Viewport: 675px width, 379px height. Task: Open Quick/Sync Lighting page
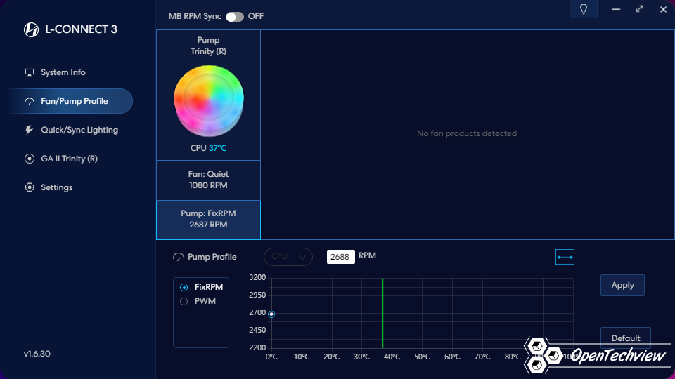coord(72,130)
